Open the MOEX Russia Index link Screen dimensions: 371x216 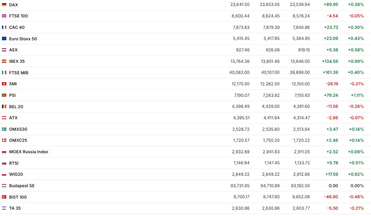pyautogui.click(x=29, y=152)
